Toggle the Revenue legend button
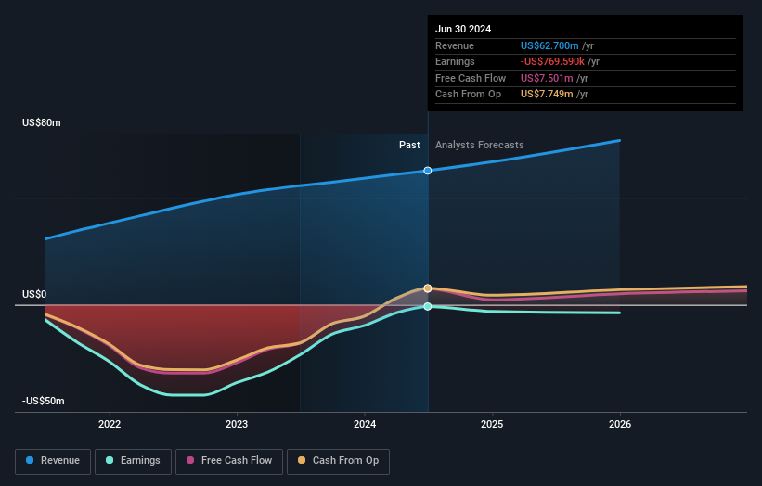The height and width of the screenshot is (486, 762). [x=53, y=461]
